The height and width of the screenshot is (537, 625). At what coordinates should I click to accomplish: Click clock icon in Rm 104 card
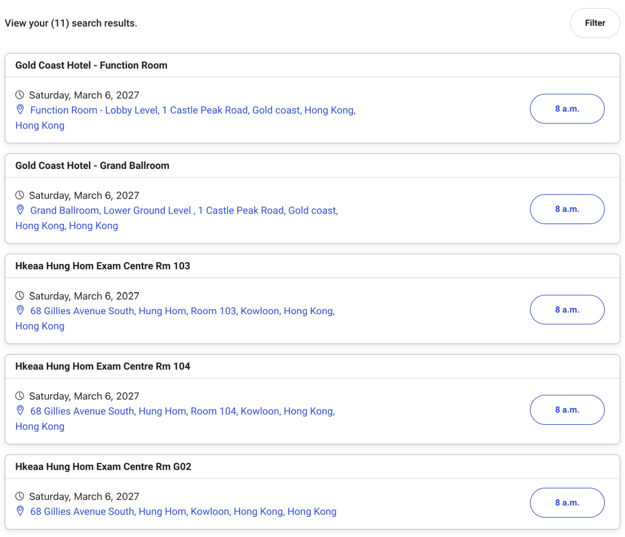point(20,396)
